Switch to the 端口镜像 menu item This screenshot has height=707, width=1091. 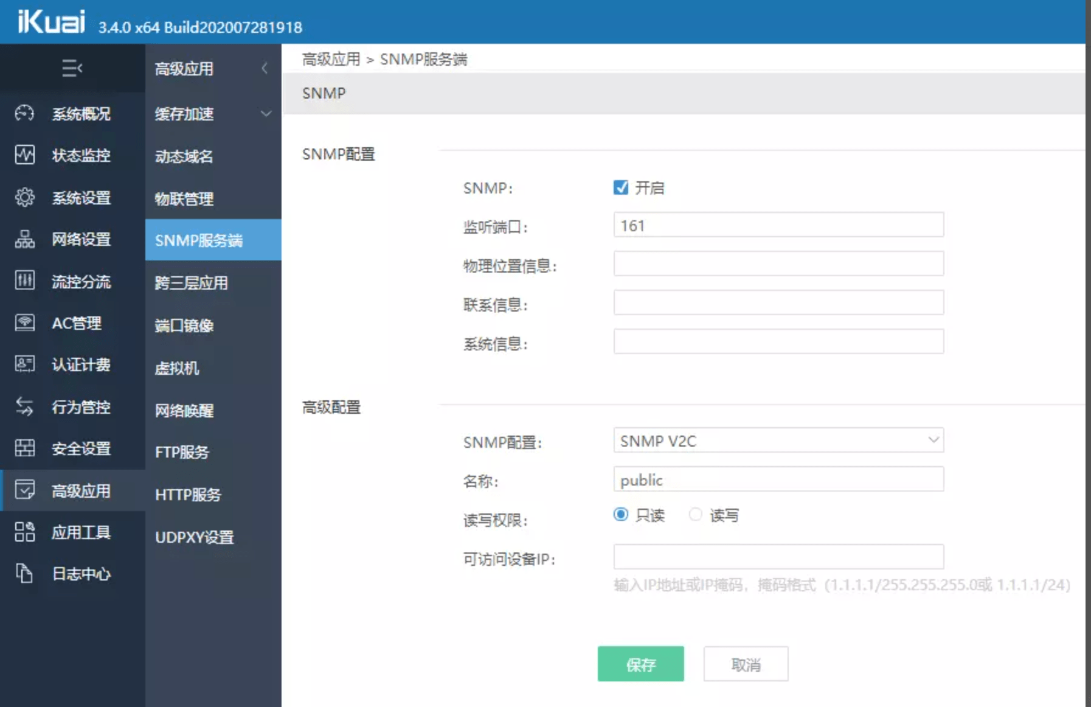185,326
